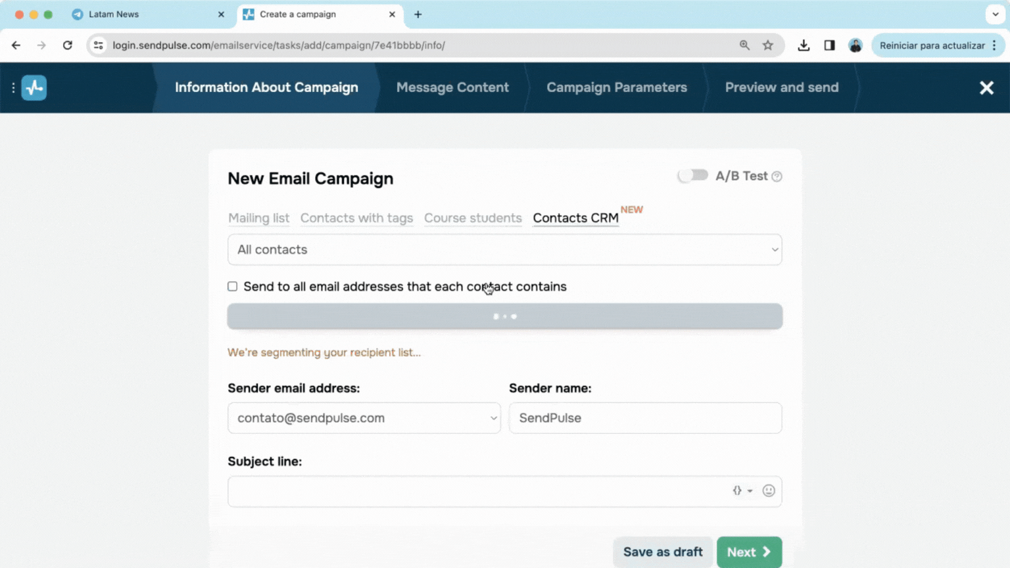The image size is (1010, 568).
Task: Check Send to all email addresses checkbox
Action: 233,287
